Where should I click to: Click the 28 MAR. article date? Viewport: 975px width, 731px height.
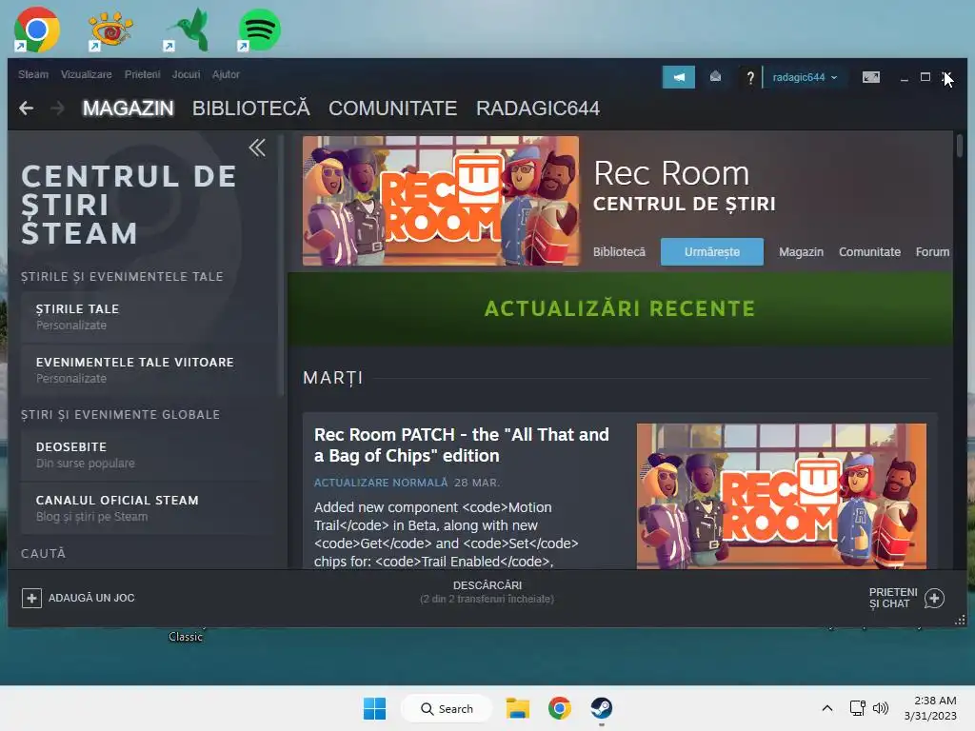pyautogui.click(x=476, y=483)
